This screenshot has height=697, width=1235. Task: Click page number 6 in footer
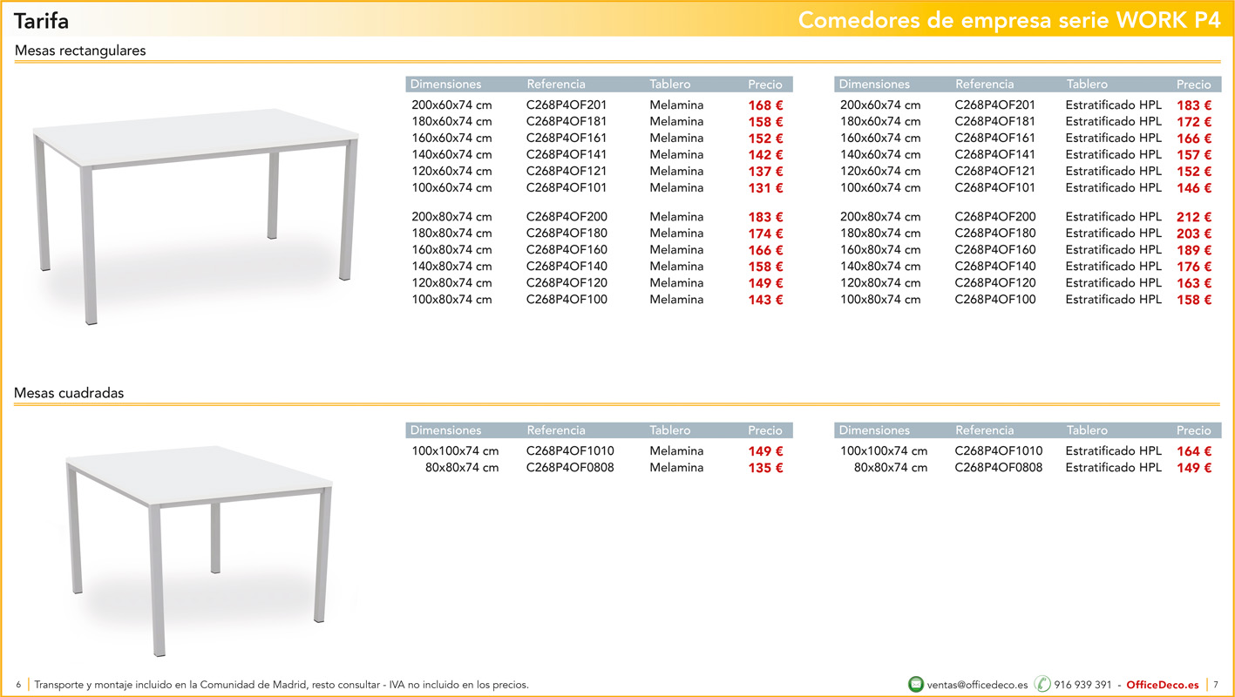coord(17,685)
